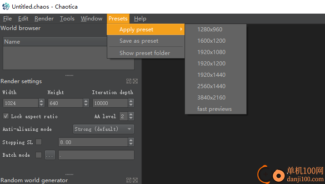Apply the 2560x1440 preset

tap(215, 86)
